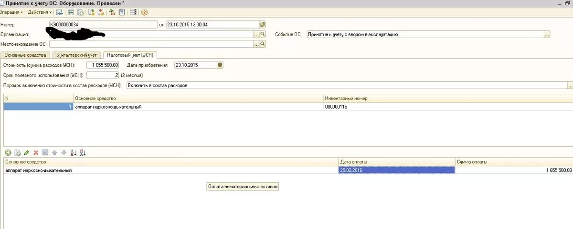The width and height of the screenshot is (573, 229).
Task: Show Дт/Кт posting results icon
Action: tap(112, 12)
